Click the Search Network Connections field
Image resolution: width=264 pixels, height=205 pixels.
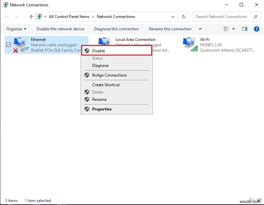tap(227, 17)
